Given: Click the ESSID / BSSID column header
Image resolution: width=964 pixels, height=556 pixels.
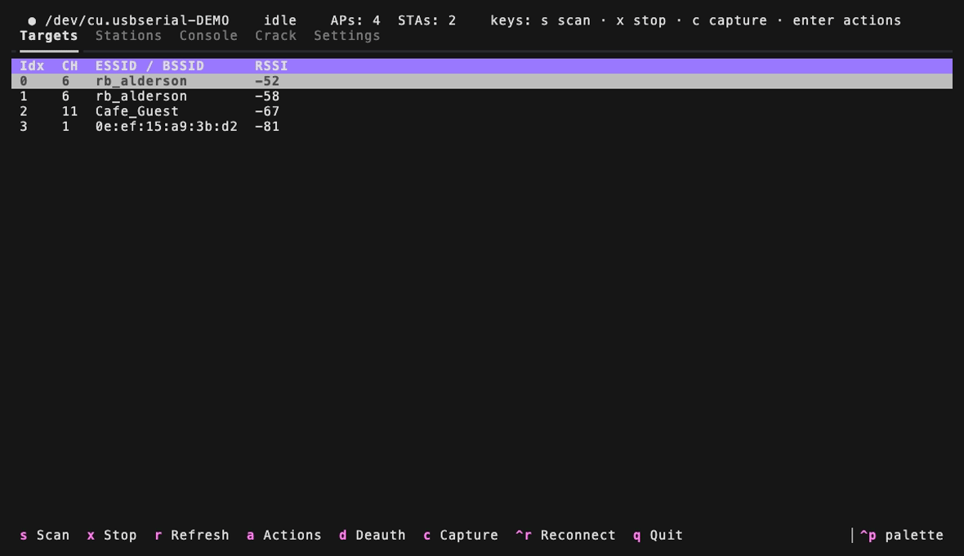Looking at the screenshot, I should pos(150,65).
